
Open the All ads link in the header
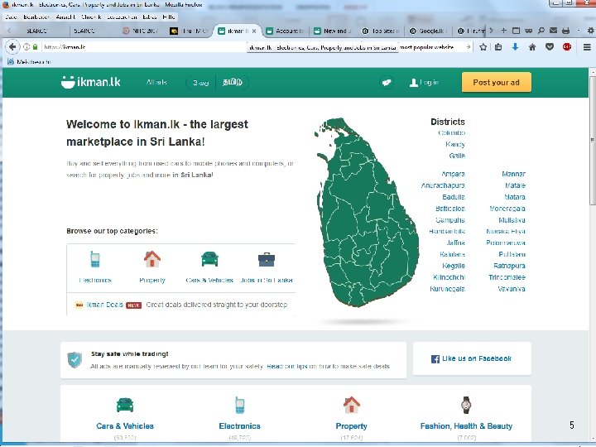pyautogui.click(x=156, y=82)
